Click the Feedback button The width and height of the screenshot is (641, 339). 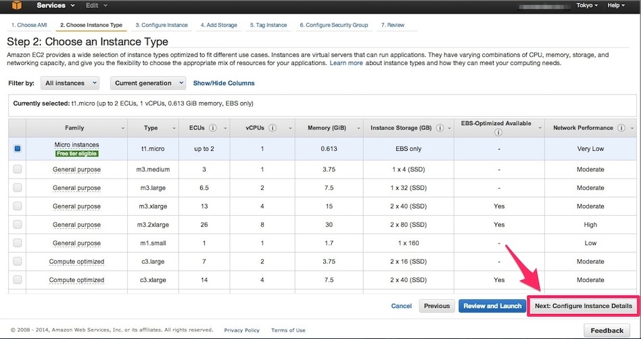pyautogui.click(x=607, y=330)
